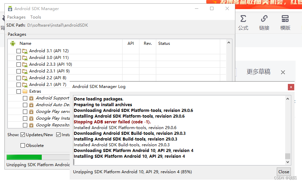
Task: Click the package icon for Google Reposito
Action: [31, 125]
